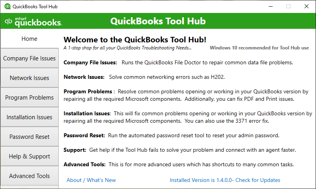Viewport: 316px width, 189px height.
Task: Minimize the Tool Hub window
Action: (271, 6)
